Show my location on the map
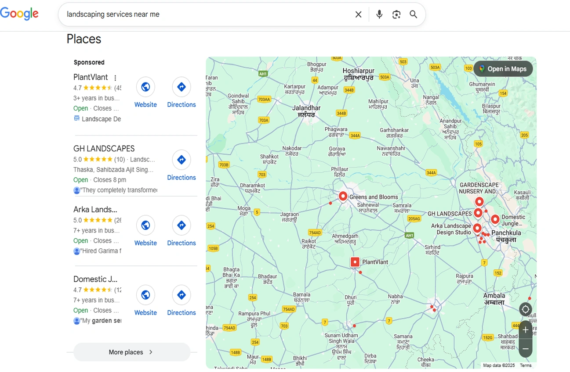 [525, 309]
